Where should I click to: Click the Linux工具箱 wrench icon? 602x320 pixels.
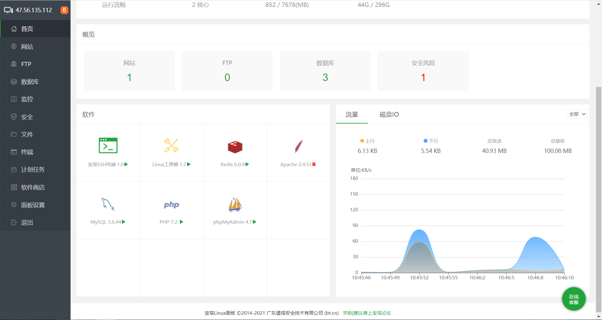171,145
